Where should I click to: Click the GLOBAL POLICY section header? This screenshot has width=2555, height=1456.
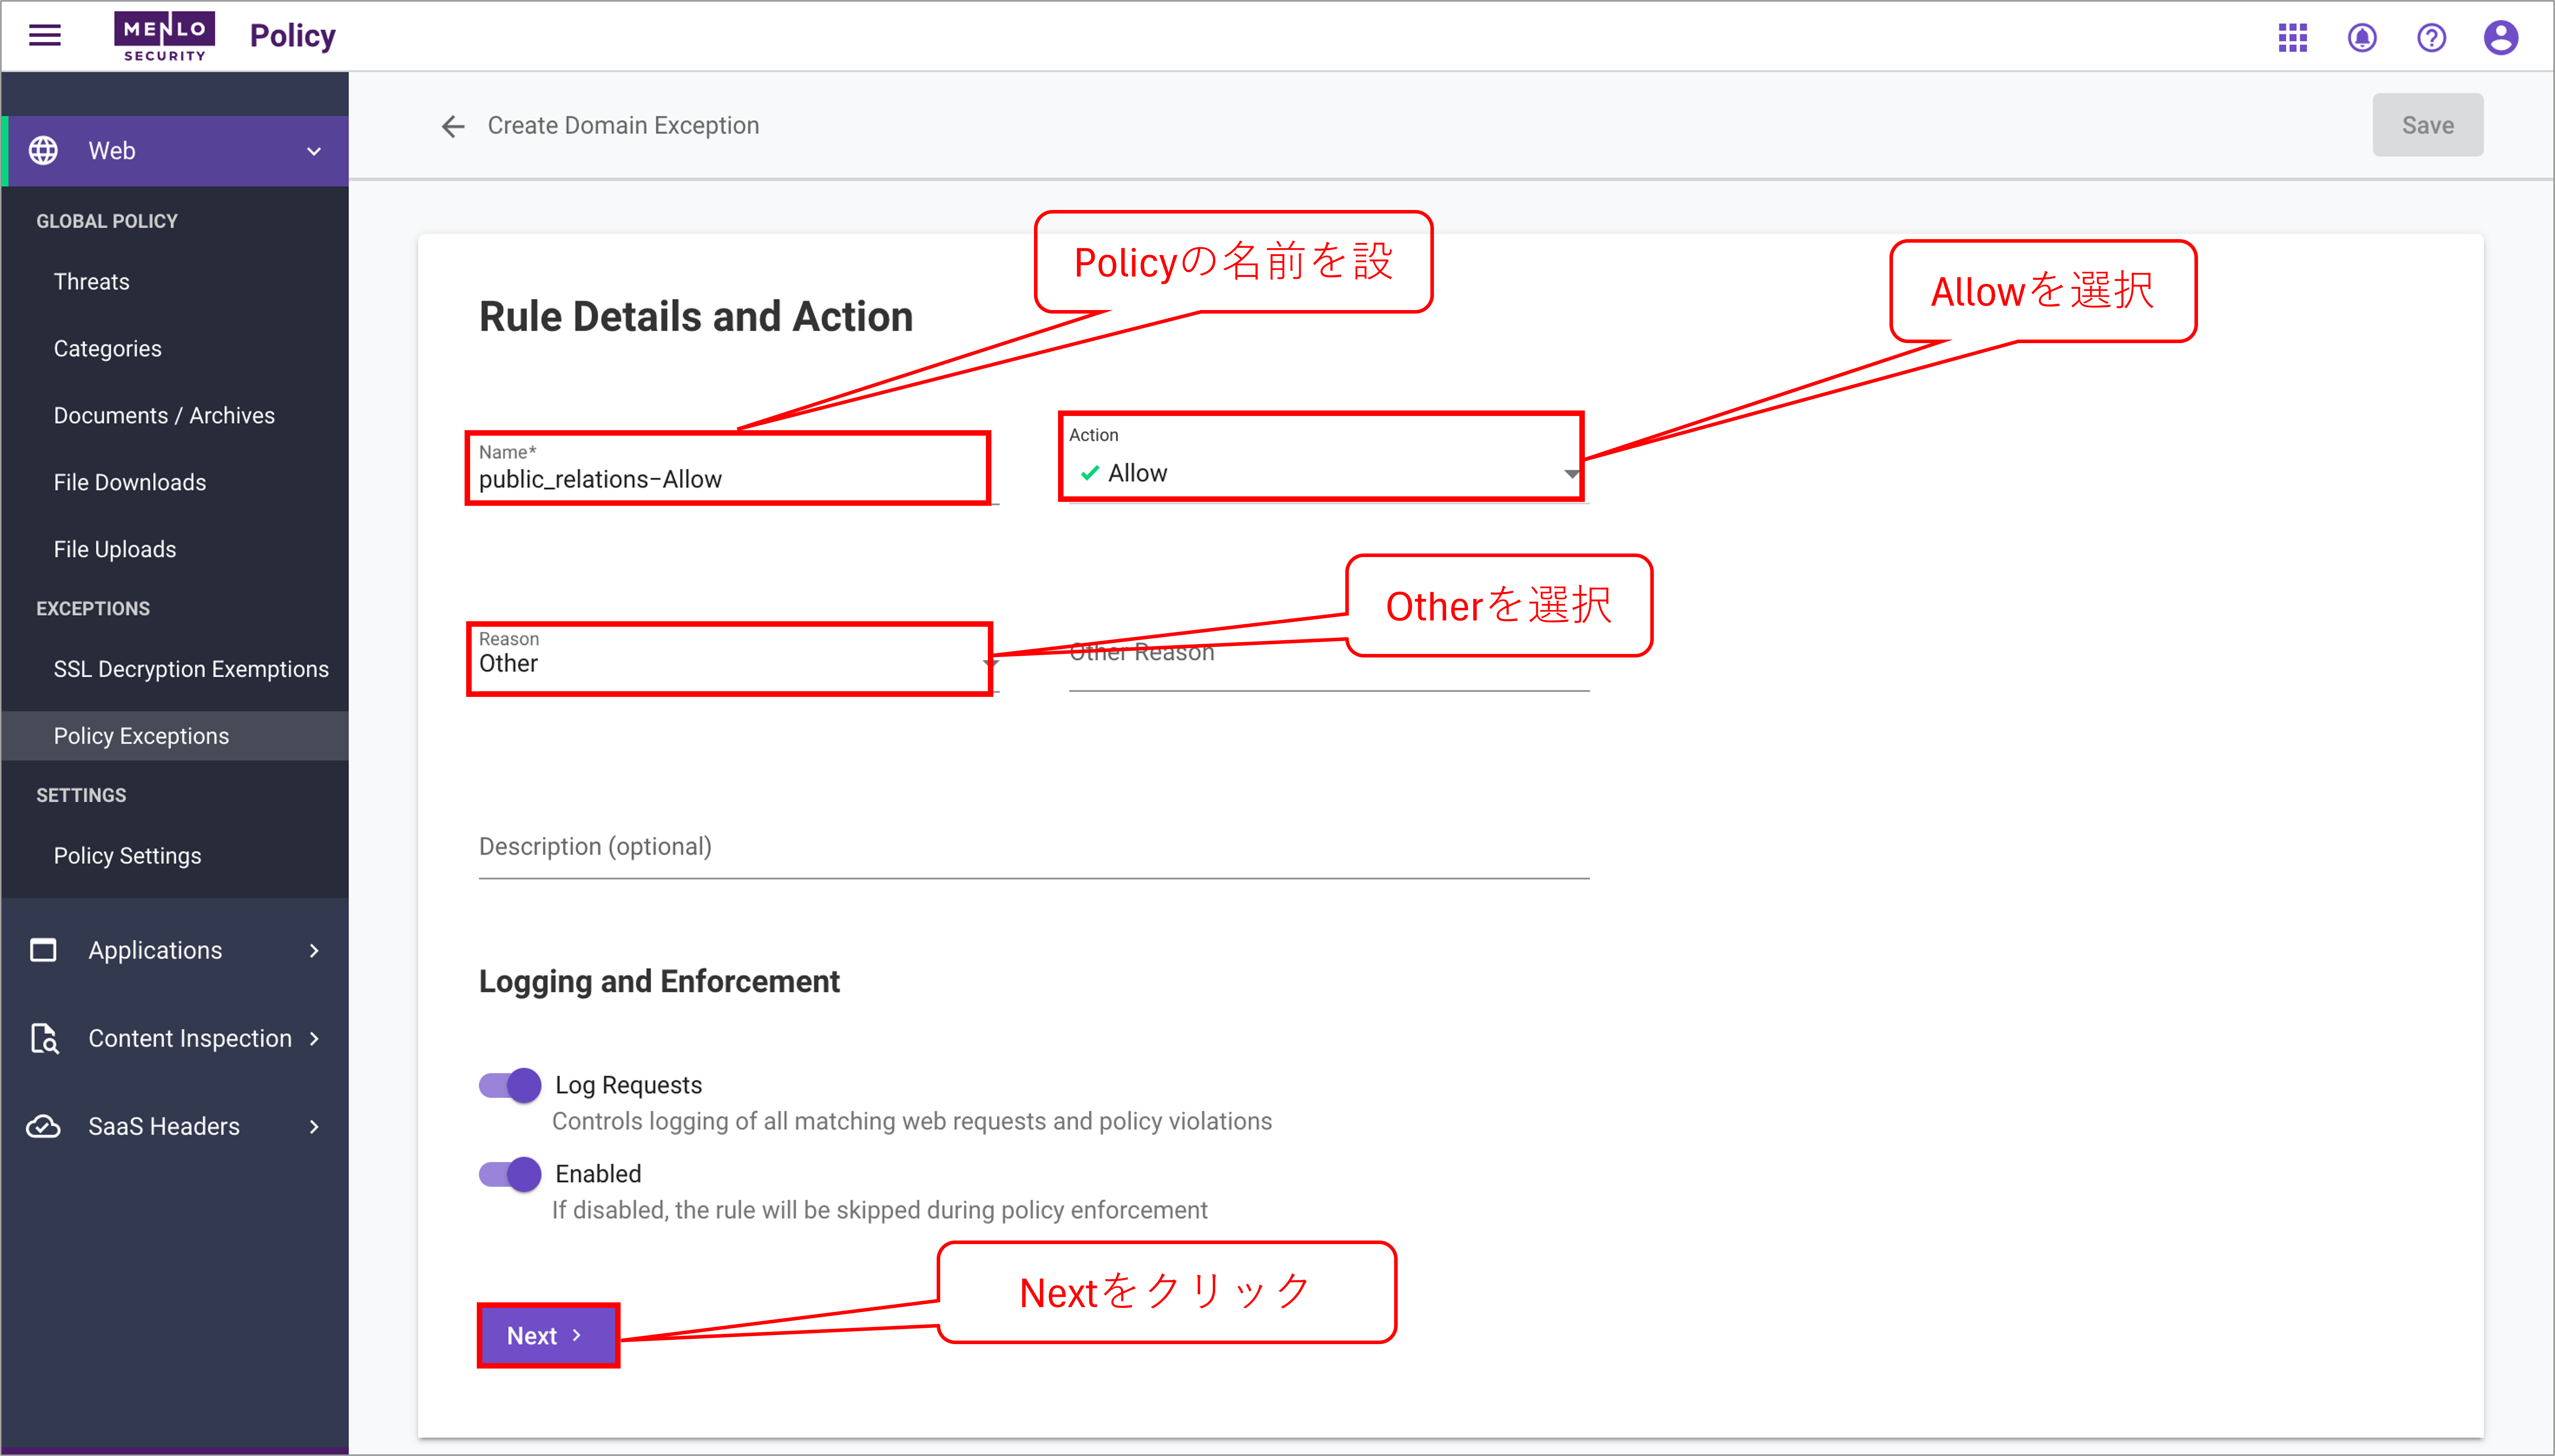[x=107, y=221]
